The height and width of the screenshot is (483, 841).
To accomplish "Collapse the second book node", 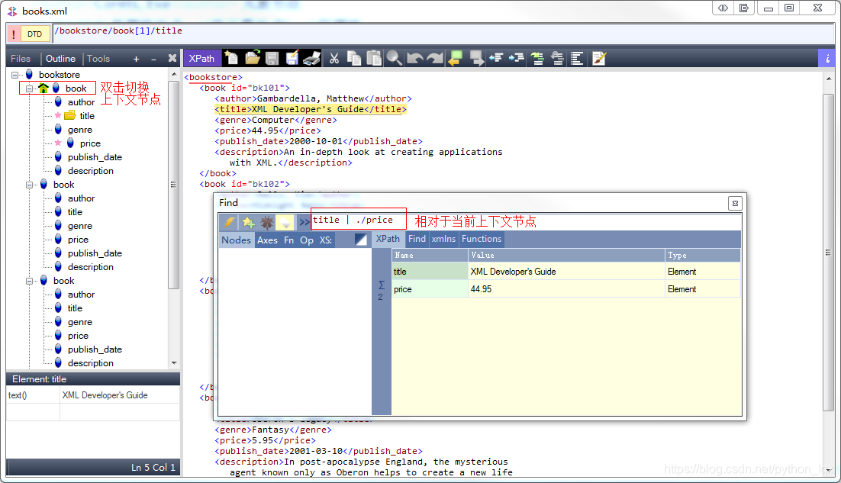I will click(30, 185).
